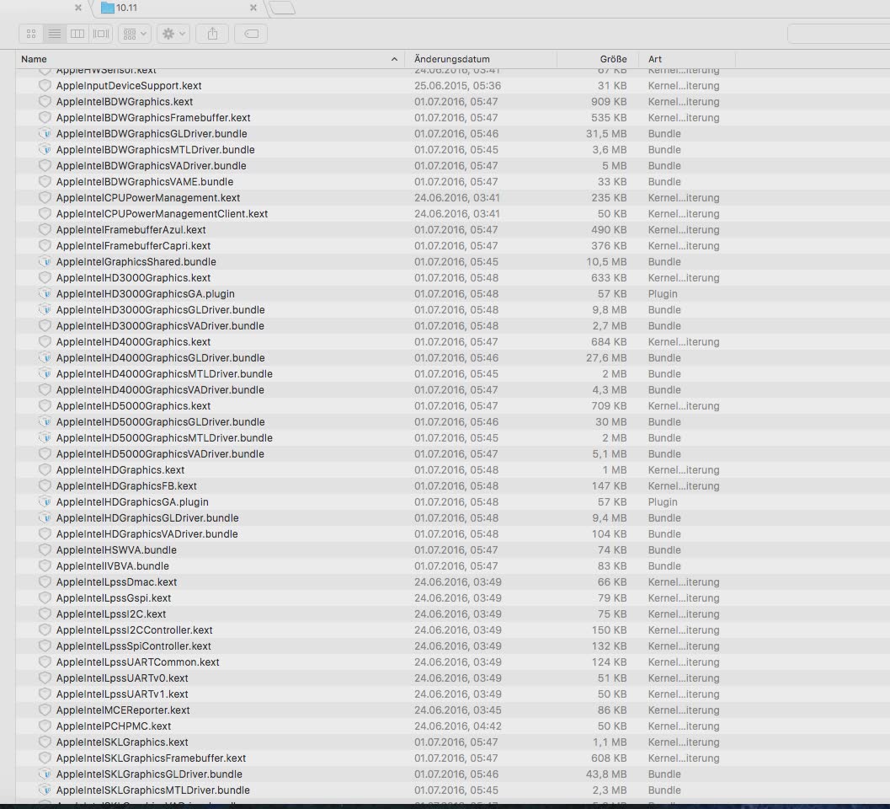The image size is (890, 809).
Task: Select AppleIntelHD4000GraphicsGLDriver.bundle file name
Action: (x=161, y=358)
